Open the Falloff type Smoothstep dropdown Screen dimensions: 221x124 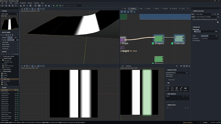(x=209, y=39)
